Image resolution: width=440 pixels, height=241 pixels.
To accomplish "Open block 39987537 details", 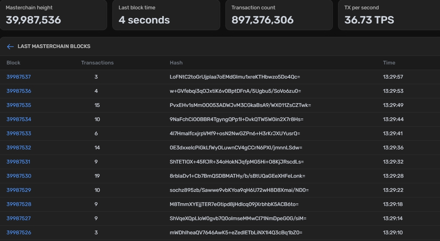I will (19, 77).
